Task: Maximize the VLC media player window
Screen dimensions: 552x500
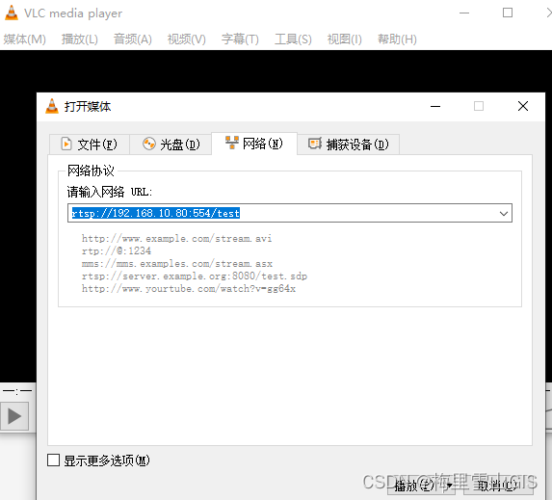Action: click(508, 13)
